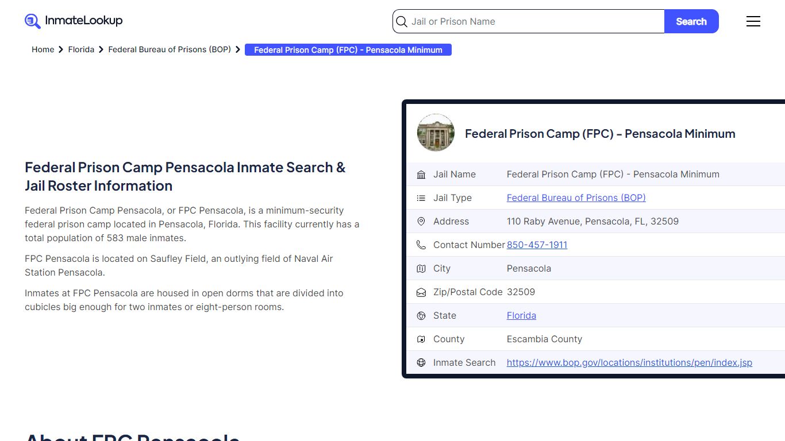Open Federal Bureau of Prisons (BOP) breadcrumb
The image size is (785, 441).
[170, 50]
